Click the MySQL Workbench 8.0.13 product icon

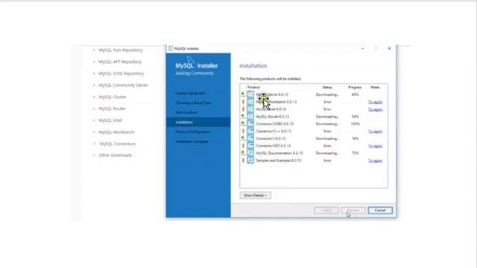pos(250,102)
